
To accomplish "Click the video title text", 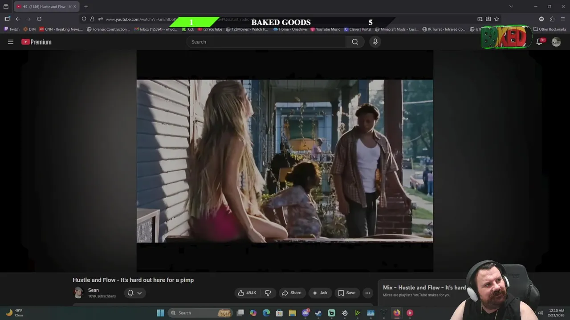I will [x=133, y=280].
